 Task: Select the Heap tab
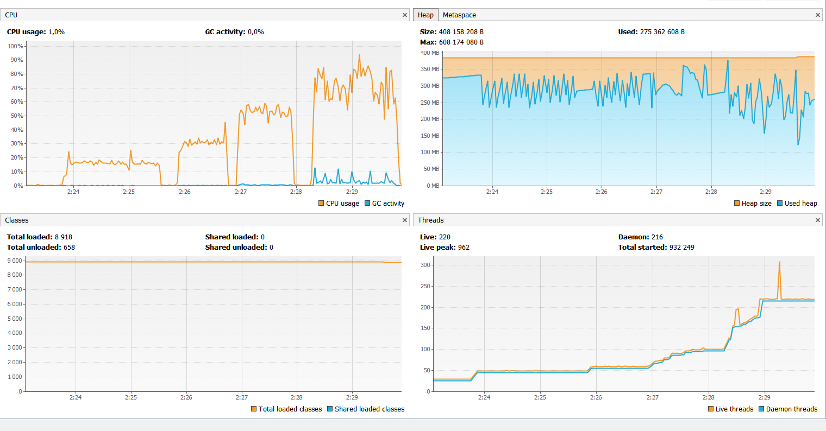coord(425,15)
